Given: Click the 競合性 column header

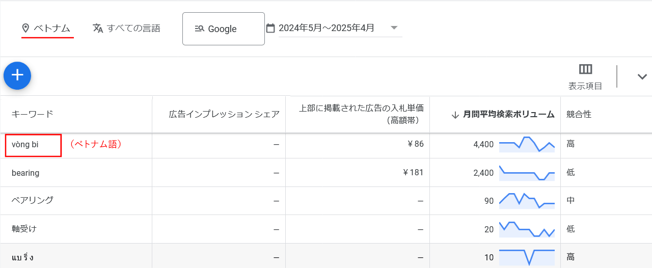Looking at the screenshot, I should point(579,114).
